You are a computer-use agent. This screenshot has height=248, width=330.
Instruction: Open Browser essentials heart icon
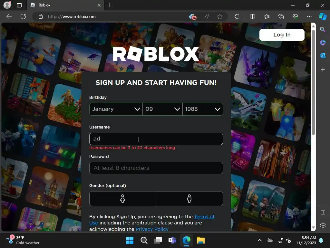(295, 16)
